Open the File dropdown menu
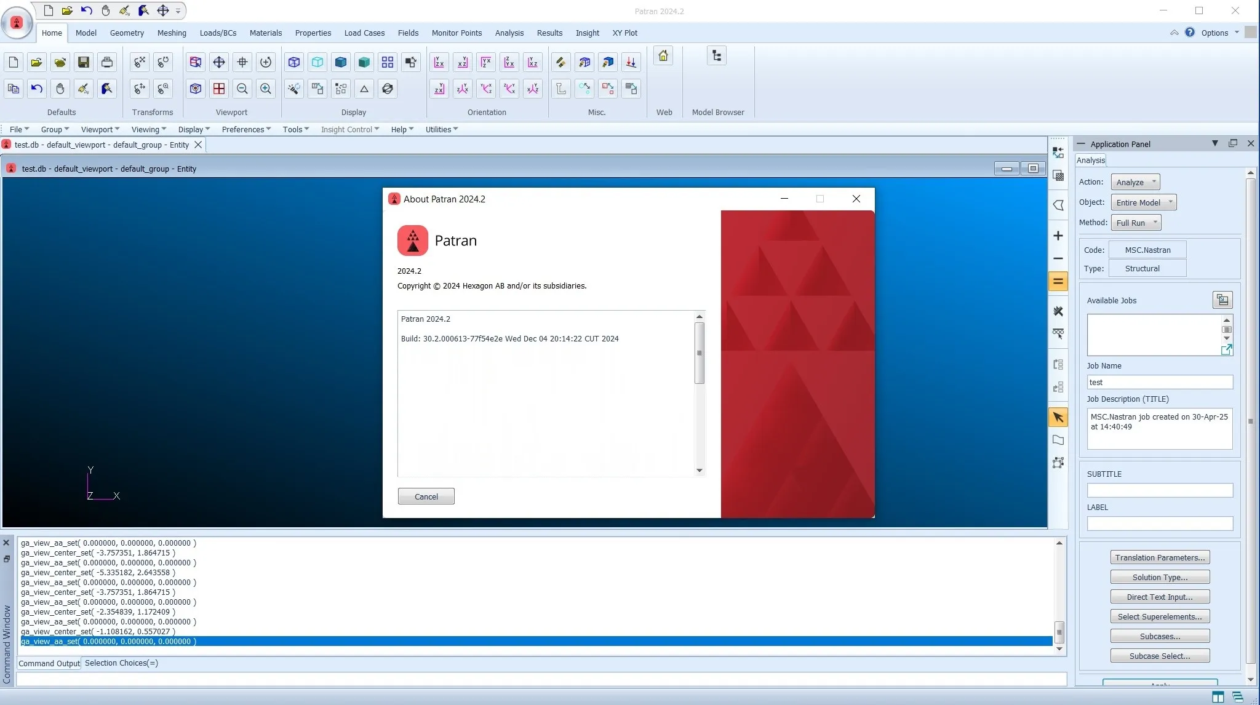Image resolution: width=1260 pixels, height=705 pixels. [19, 129]
